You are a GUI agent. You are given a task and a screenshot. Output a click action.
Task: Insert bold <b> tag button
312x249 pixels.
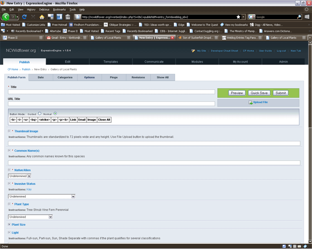coord(13,120)
